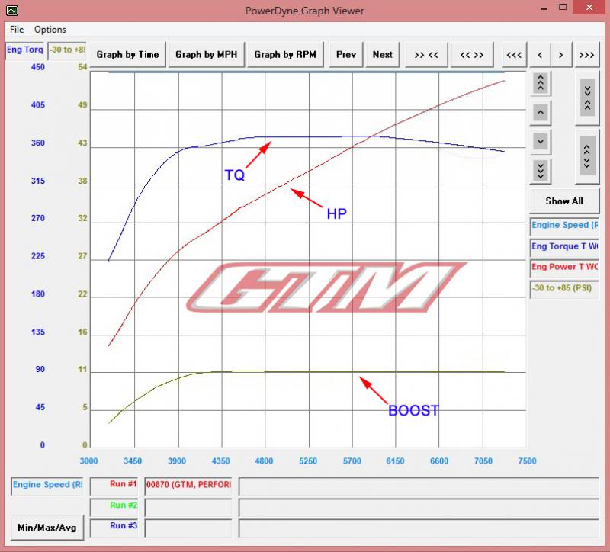This screenshot has height=552, width=610.
Task: Minimize the PowerDyne Graph Viewer window
Action: tap(544, 8)
